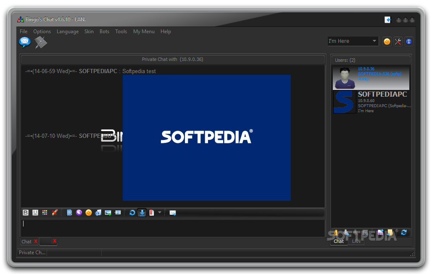Open My Menu
The height and width of the screenshot is (274, 432).
click(x=144, y=32)
